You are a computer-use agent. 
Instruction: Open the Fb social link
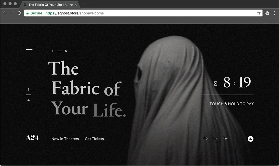205,138
